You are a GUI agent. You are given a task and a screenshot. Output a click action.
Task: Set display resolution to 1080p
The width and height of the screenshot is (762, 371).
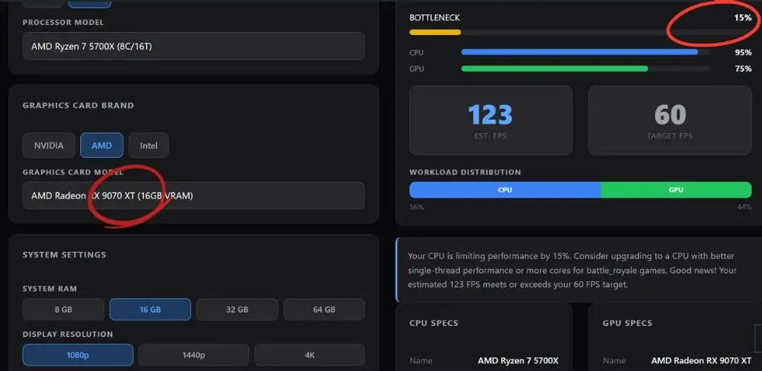click(78, 355)
